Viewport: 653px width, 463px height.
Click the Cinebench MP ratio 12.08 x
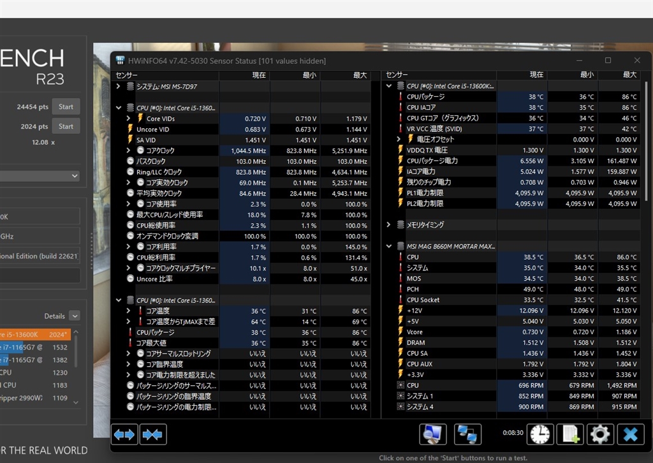point(43,142)
